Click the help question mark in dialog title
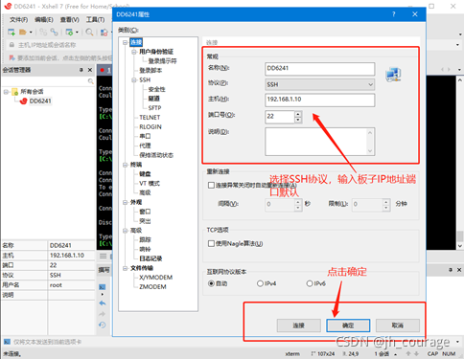464x359 pixels. (394, 14)
